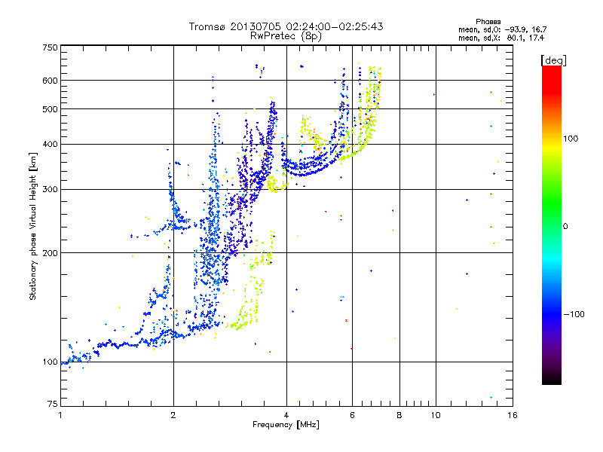Click the 'Frequency [MHz]' axis title
Viewport: 603px width, 452px height.
286,425
